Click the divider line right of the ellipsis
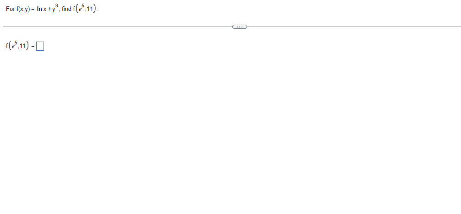Image resolution: width=461 pixels, height=214 pixels. (354, 27)
